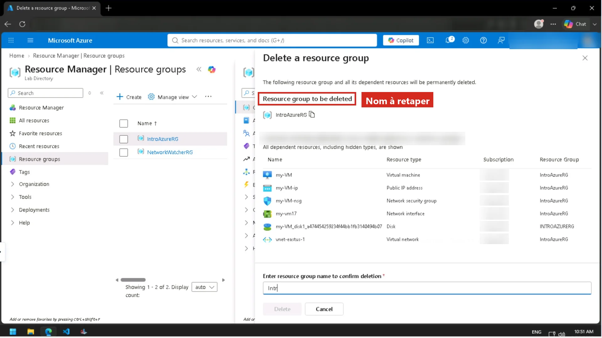Open browser profile avatar
Screen dimensions: 602x338
(x=539, y=24)
